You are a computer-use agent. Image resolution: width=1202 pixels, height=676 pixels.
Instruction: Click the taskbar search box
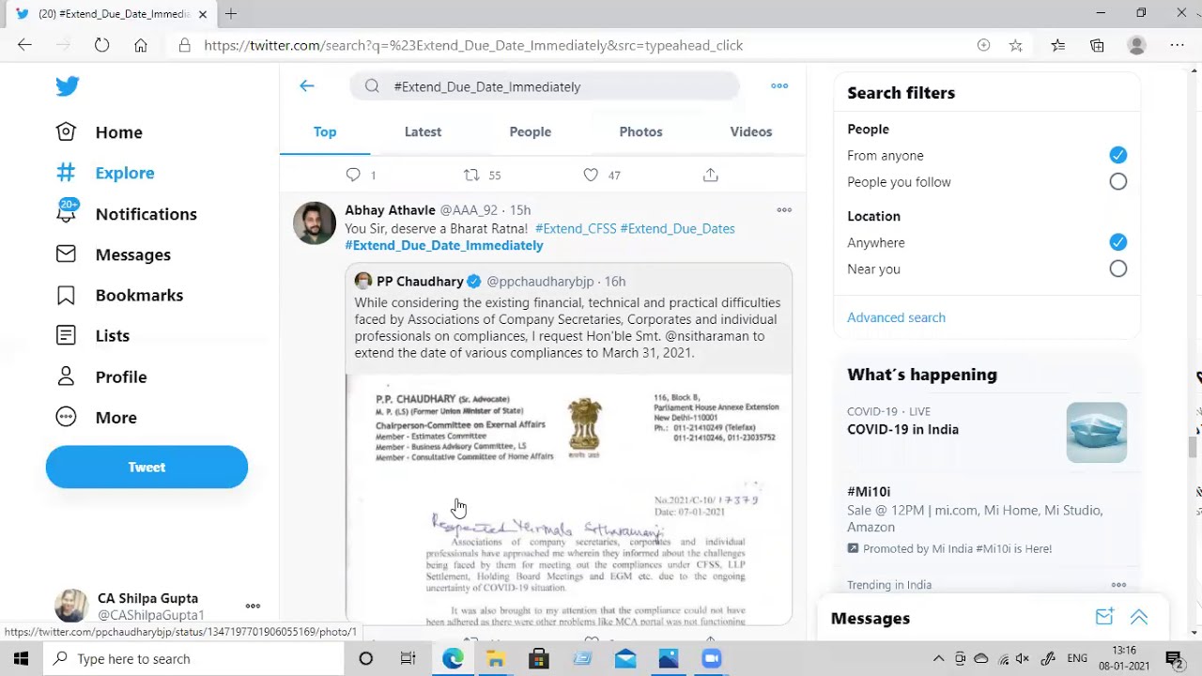point(193,659)
